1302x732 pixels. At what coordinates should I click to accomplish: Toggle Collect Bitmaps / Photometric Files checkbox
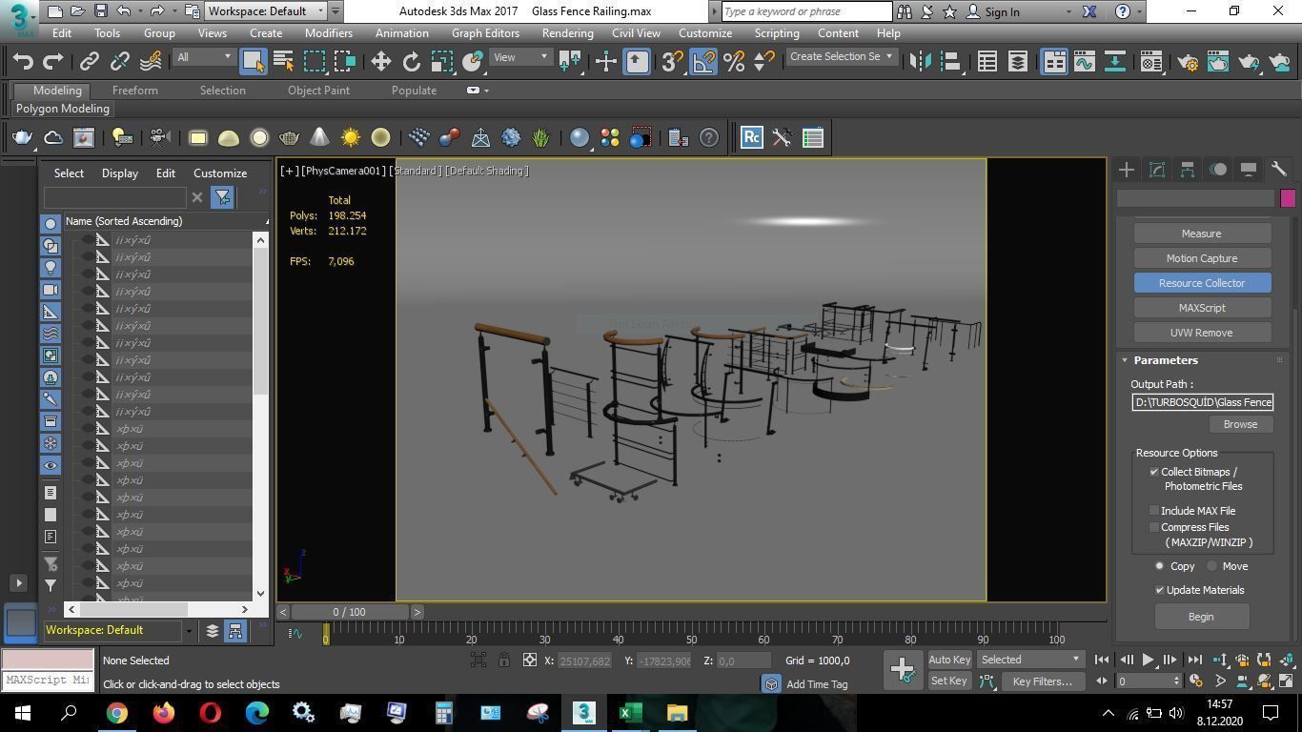(1154, 472)
